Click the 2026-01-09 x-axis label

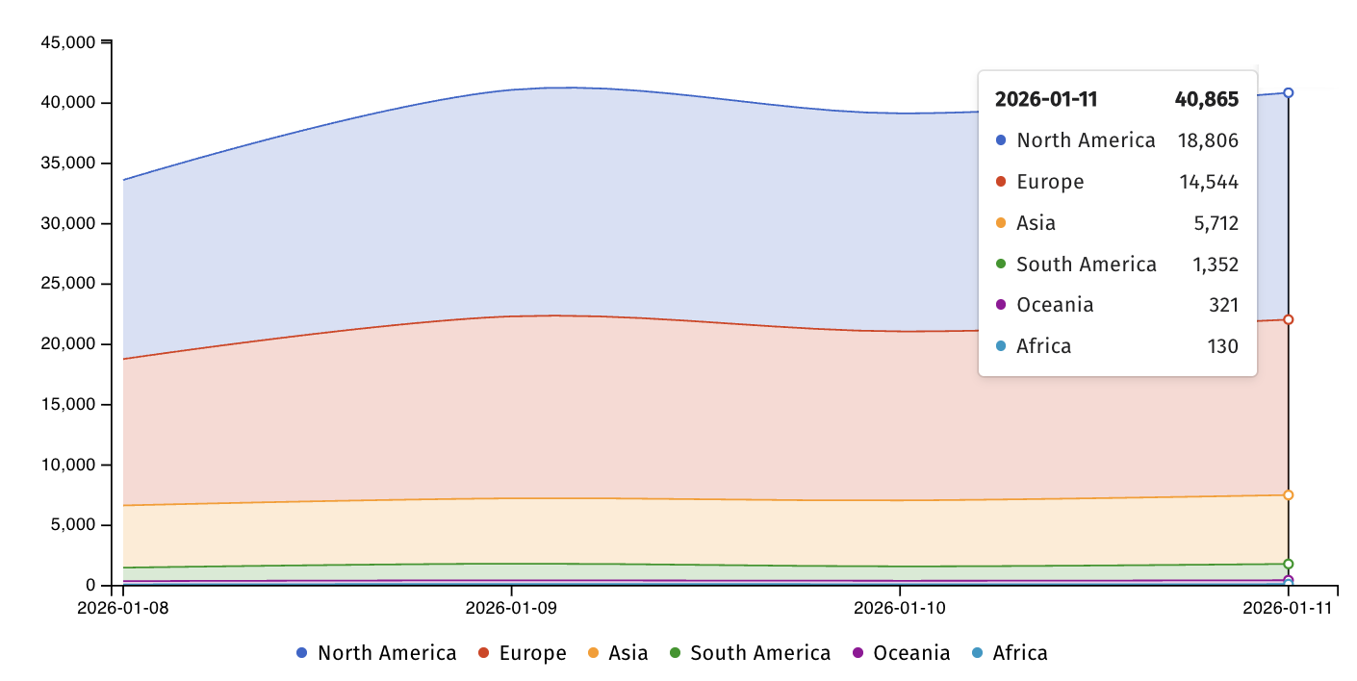click(511, 608)
